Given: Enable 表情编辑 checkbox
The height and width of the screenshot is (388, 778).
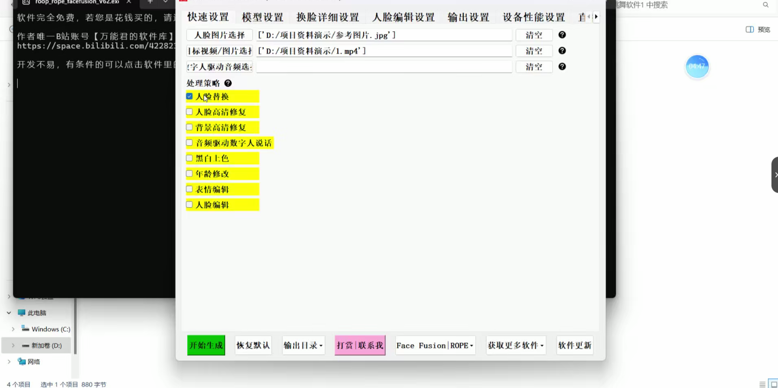Looking at the screenshot, I should pyautogui.click(x=189, y=189).
